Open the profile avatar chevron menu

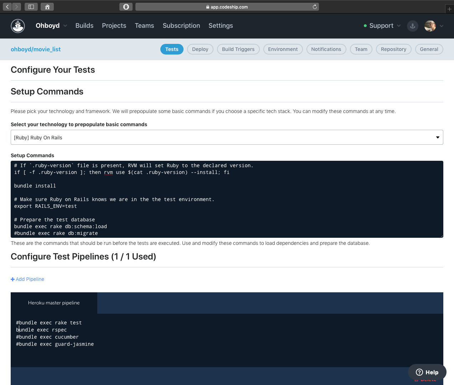tap(441, 26)
